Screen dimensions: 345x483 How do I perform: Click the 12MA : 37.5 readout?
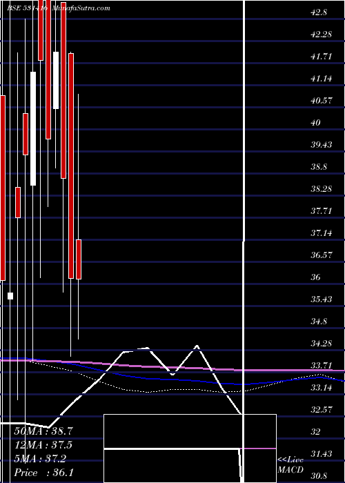pos(43,445)
